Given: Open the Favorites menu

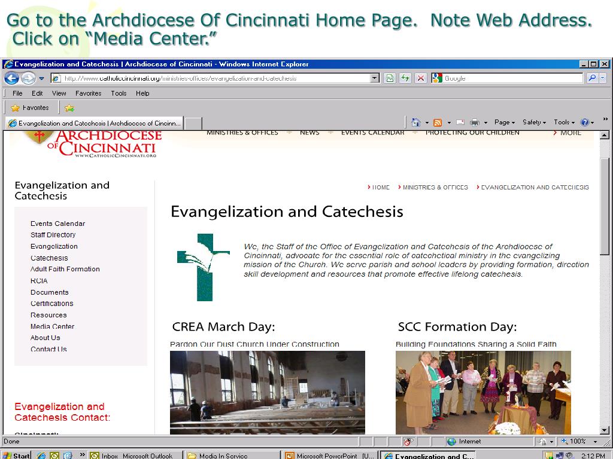Looking at the screenshot, I should coord(89,93).
